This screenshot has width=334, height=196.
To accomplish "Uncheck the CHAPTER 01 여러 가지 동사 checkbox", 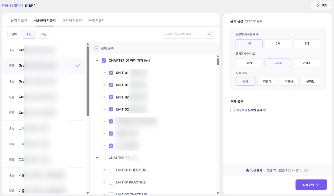I will 104,61.
